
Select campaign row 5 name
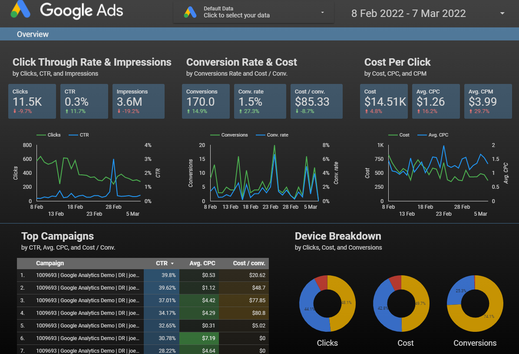point(88,325)
